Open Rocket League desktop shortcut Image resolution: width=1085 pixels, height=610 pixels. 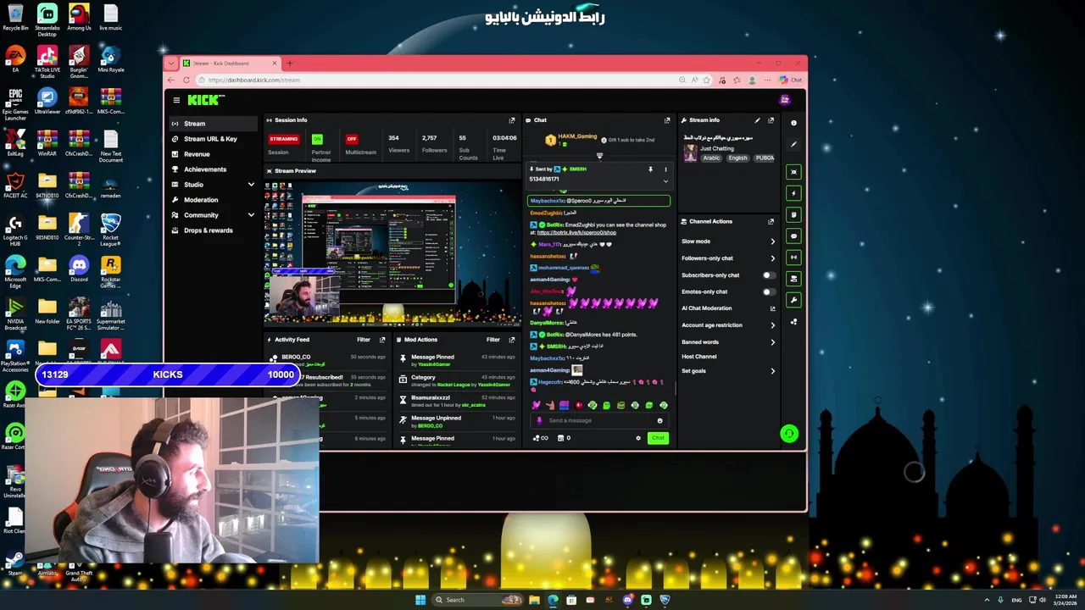pyautogui.click(x=110, y=228)
